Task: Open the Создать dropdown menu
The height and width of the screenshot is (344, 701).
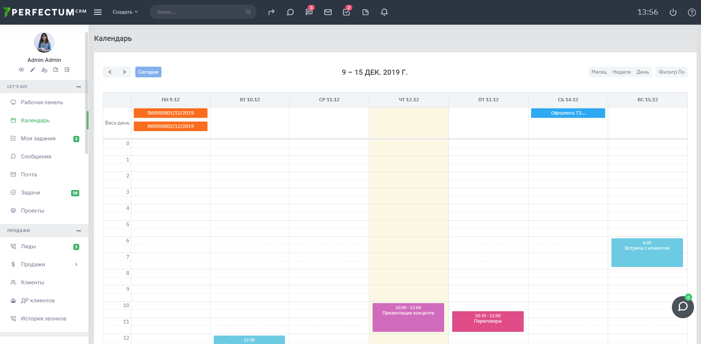Action: (x=125, y=12)
